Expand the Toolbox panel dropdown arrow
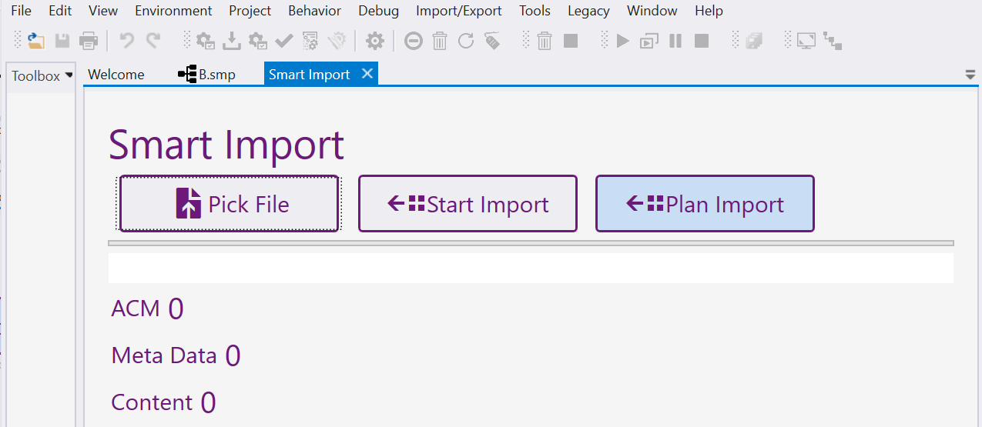 pos(69,75)
